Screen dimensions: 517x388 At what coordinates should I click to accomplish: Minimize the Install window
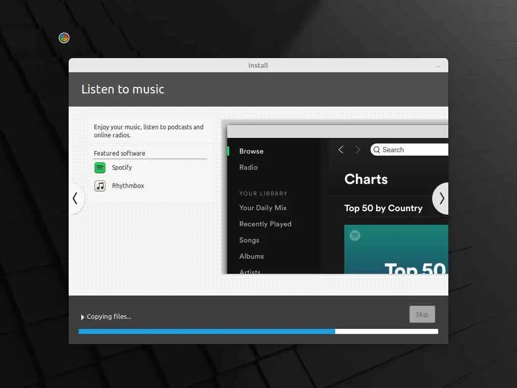click(x=438, y=66)
